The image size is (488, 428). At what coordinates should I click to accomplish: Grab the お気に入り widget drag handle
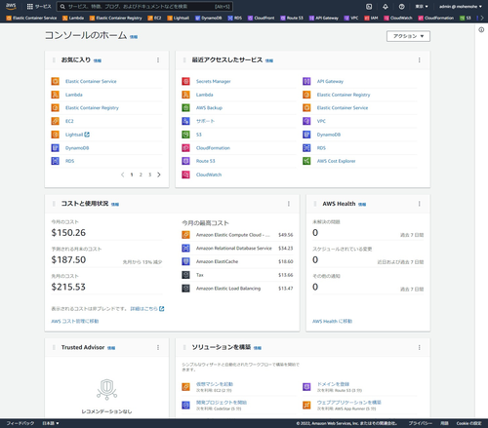pyautogui.click(x=54, y=60)
